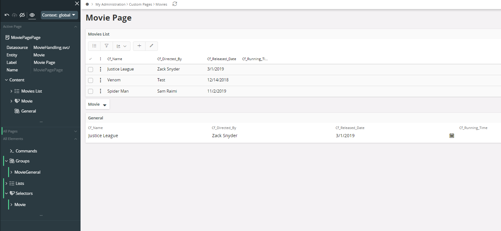
Task: Expand the MovieGeneral group node
Action: click(12, 172)
